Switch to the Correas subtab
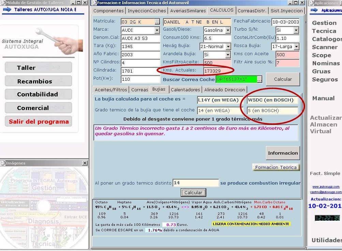This screenshot has height=251, width=342. pos(139,90)
